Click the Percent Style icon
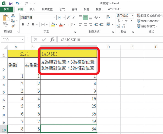The image size is (163, 134). pyautogui.click(x=127, y=21)
